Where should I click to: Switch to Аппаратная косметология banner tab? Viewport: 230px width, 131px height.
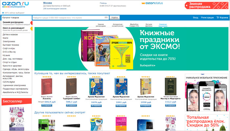118,25
